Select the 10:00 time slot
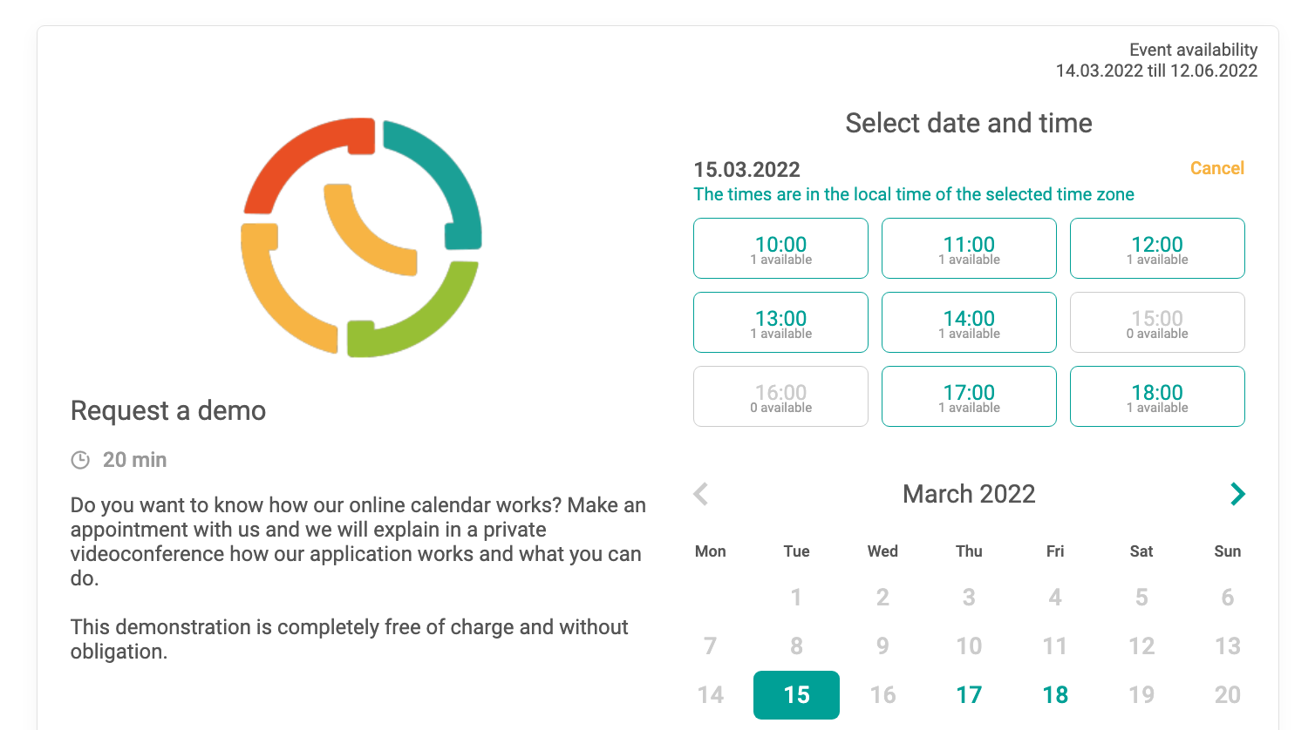This screenshot has height=730, width=1315. (780, 248)
